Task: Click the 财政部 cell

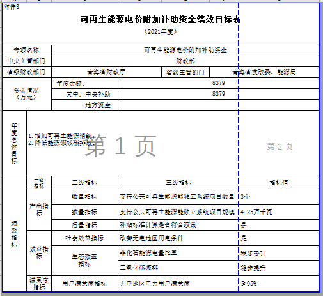Action: (x=185, y=61)
